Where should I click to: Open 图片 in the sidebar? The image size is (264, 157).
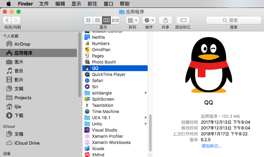[x=38, y=62]
